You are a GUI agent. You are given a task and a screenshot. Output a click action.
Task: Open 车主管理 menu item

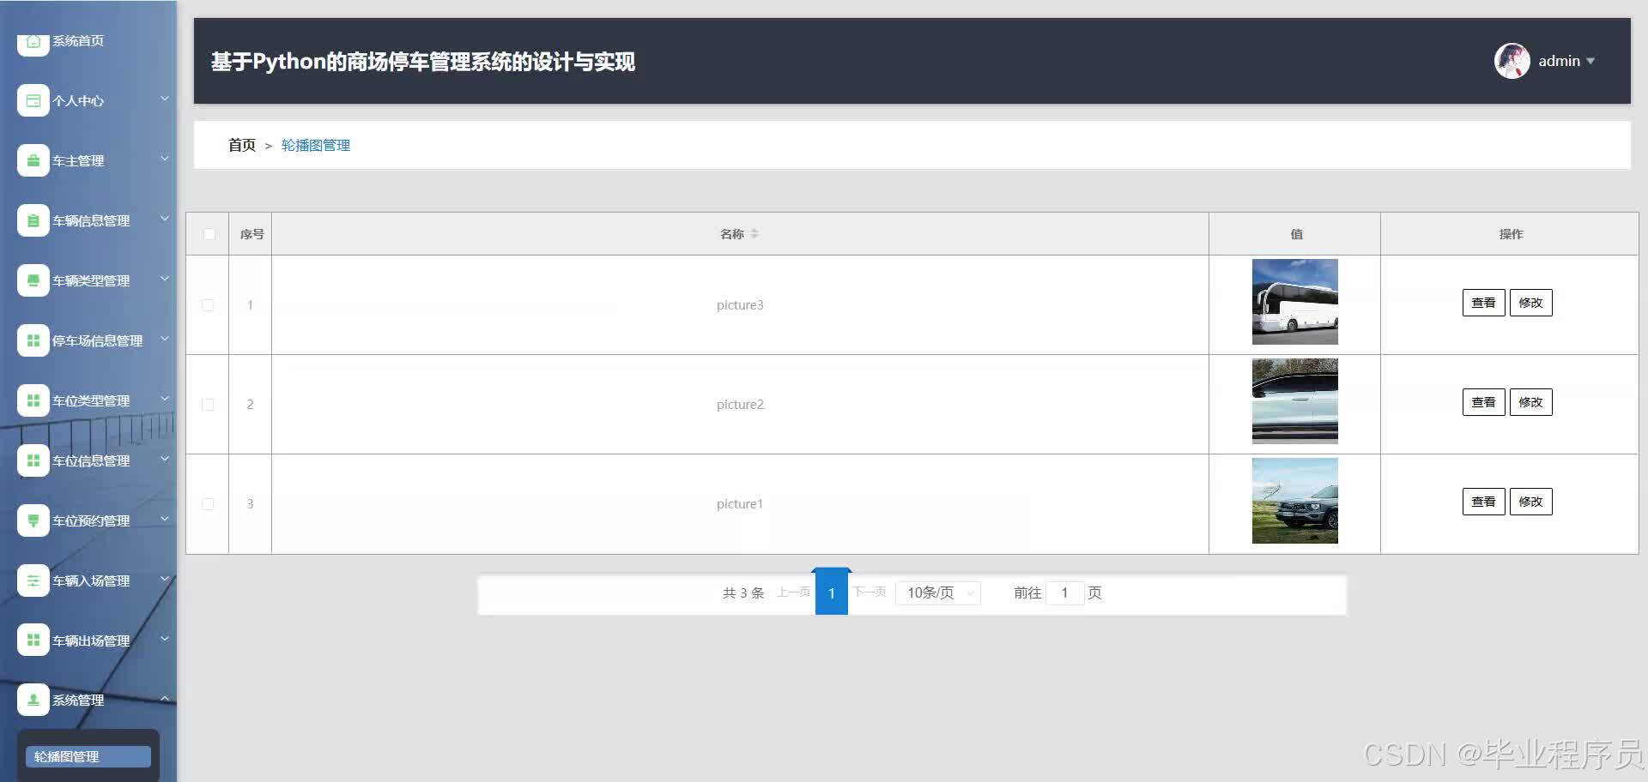[x=78, y=160]
